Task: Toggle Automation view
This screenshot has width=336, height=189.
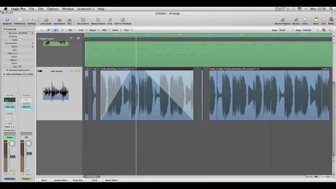Action: point(59,21)
